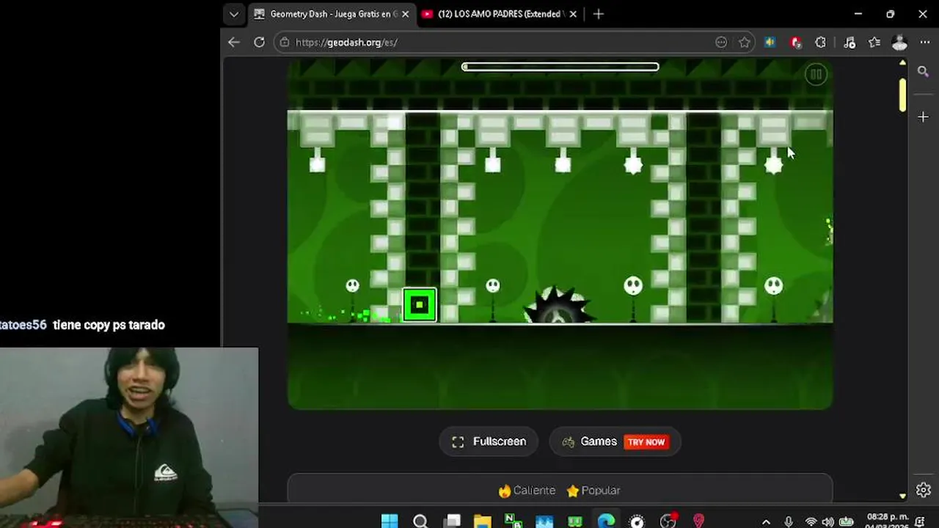Click the green cube player character
The width and height of the screenshot is (939, 528).
(420, 304)
